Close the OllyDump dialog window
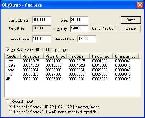Image resolution: width=145 pixels, height=118 pixels. tap(140, 5)
